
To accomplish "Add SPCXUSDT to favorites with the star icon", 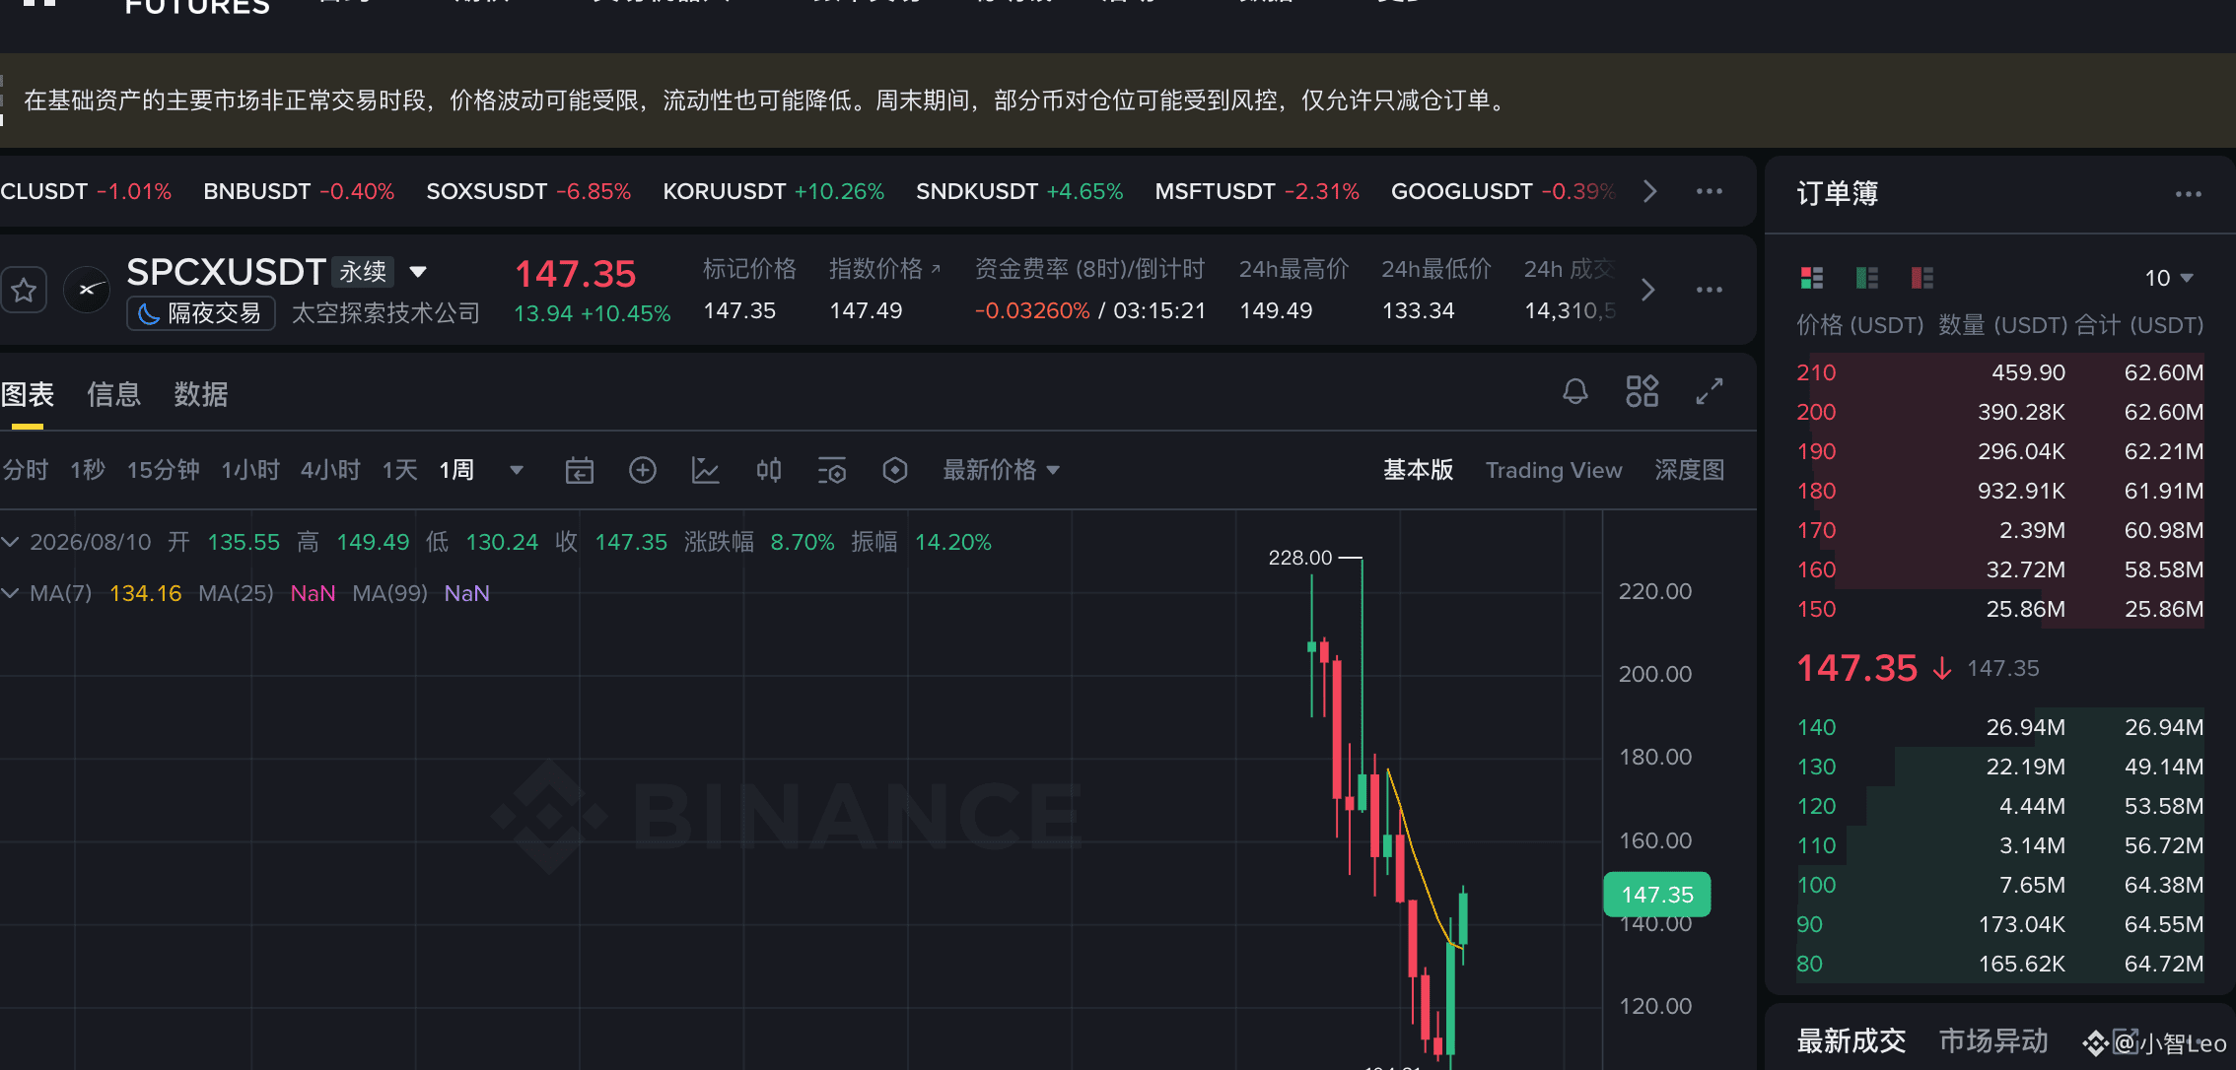I will click(x=24, y=290).
